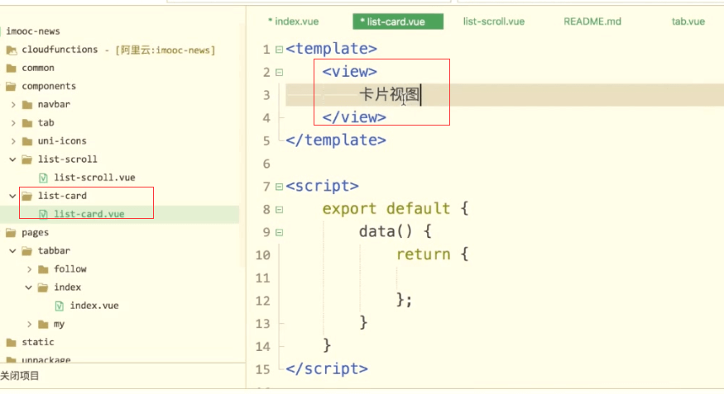Select the pages folder
Screen dimensions: 724x394
(35, 232)
